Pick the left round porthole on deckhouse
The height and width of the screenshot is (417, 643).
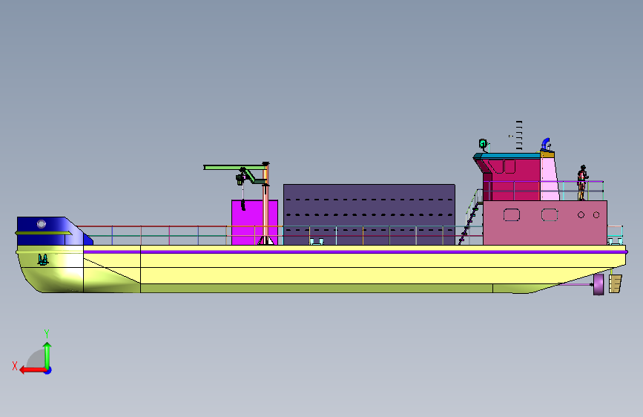click(x=581, y=214)
